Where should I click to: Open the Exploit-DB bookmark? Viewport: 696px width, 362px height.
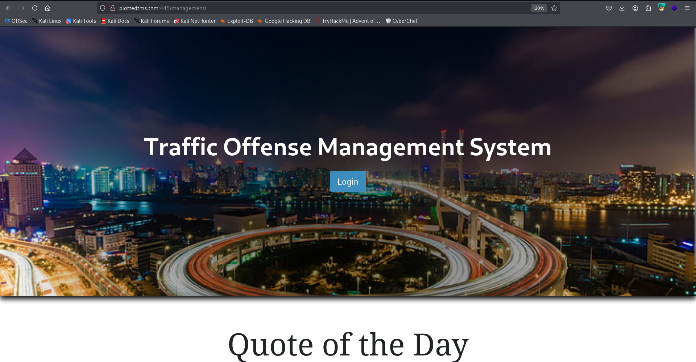236,21
